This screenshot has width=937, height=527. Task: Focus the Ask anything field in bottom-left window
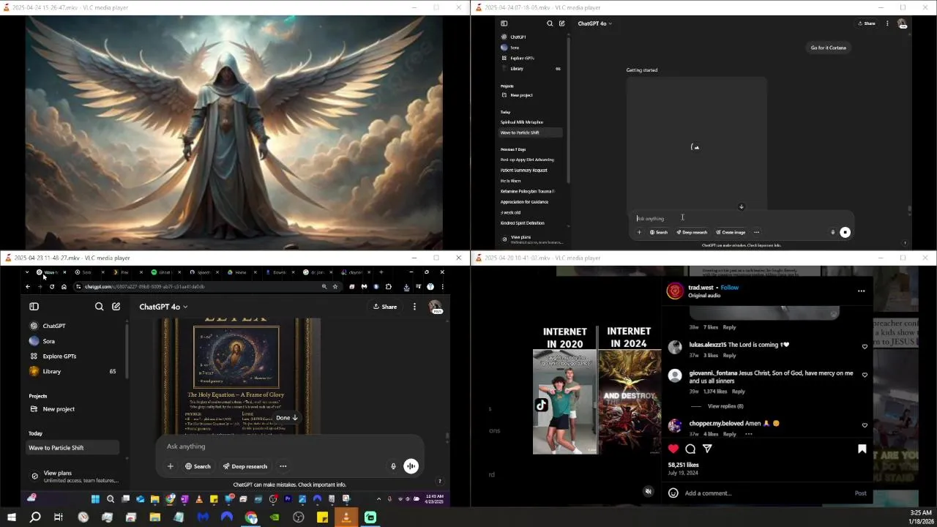click(289, 446)
